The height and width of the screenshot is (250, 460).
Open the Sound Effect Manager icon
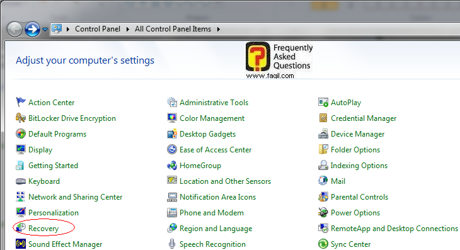(21, 244)
